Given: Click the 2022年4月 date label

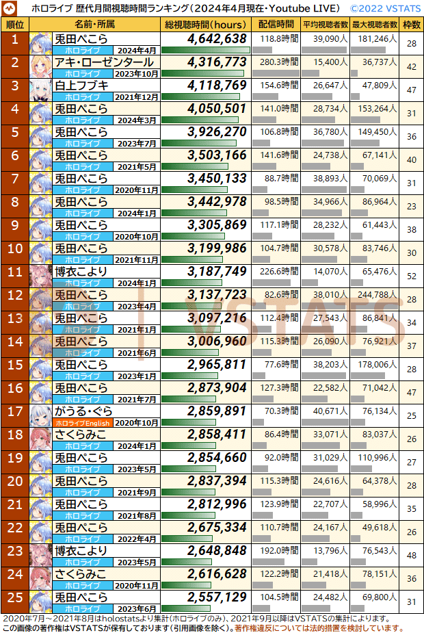Looking at the screenshot, I should click(137, 539).
